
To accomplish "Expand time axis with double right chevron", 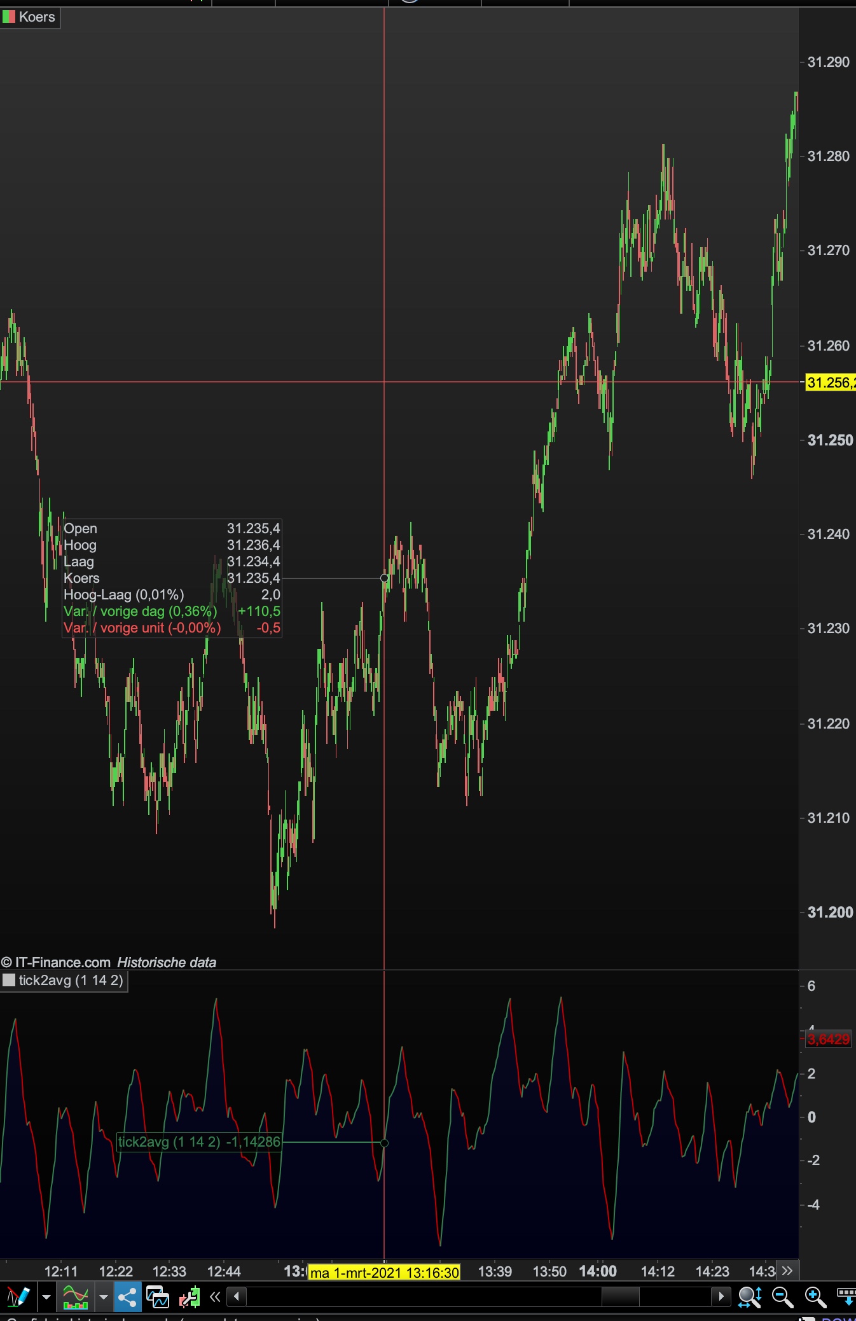I will pyautogui.click(x=787, y=1271).
